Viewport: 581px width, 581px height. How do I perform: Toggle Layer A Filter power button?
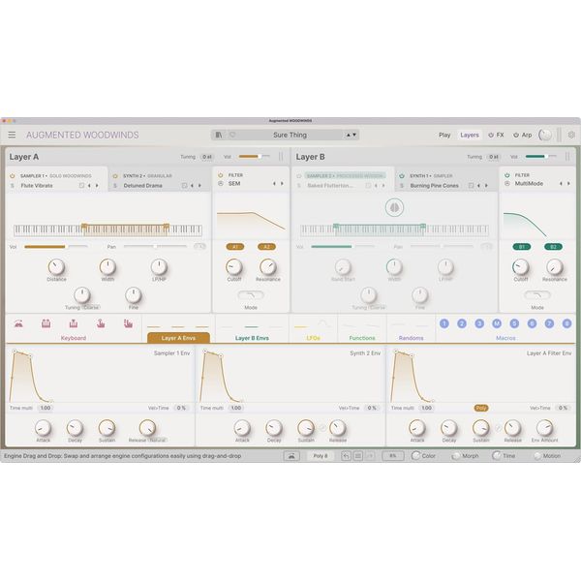(x=221, y=175)
